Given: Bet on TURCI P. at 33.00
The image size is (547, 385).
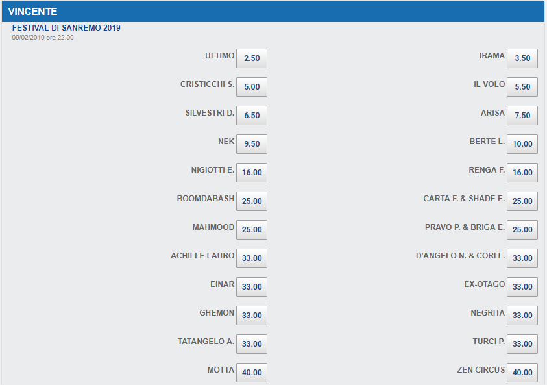Looking at the screenshot, I should 522,345.
